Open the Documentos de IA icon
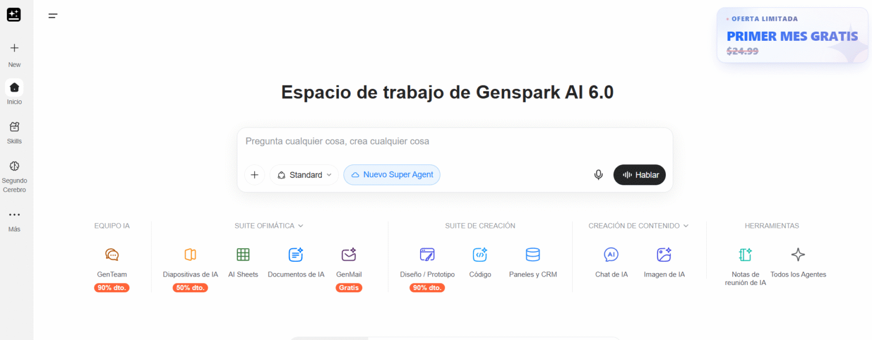 tap(296, 254)
